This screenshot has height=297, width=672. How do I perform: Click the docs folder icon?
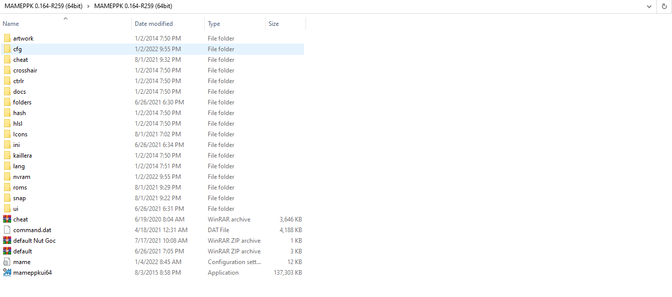(7, 92)
